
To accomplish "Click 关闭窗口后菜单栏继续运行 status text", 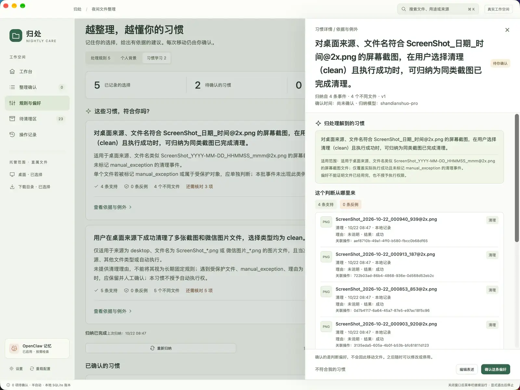I will (468, 385).
